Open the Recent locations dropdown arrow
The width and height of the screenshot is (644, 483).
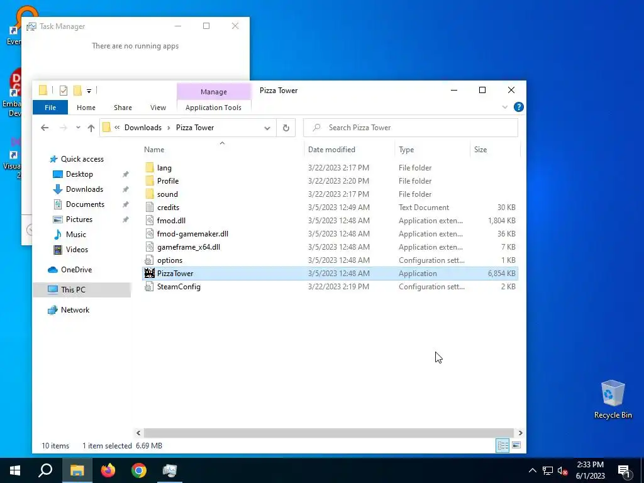tap(78, 128)
